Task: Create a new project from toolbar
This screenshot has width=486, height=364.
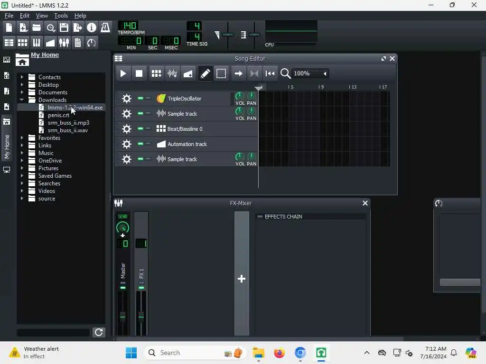Action: [x=9, y=27]
